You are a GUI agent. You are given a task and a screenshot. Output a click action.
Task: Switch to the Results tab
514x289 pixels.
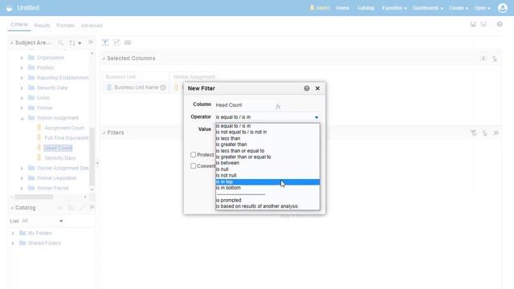point(42,26)
